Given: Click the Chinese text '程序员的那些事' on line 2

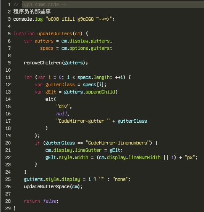Looking at the screenshot, I should [x=32, y=12].
